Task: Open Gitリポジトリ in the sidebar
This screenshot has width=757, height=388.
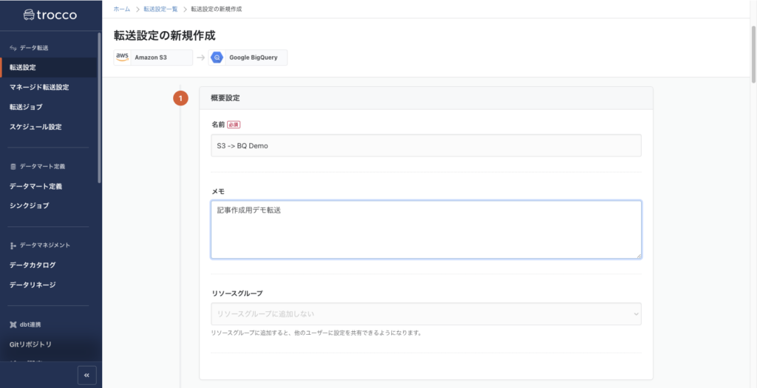Action: coord(30,344)
